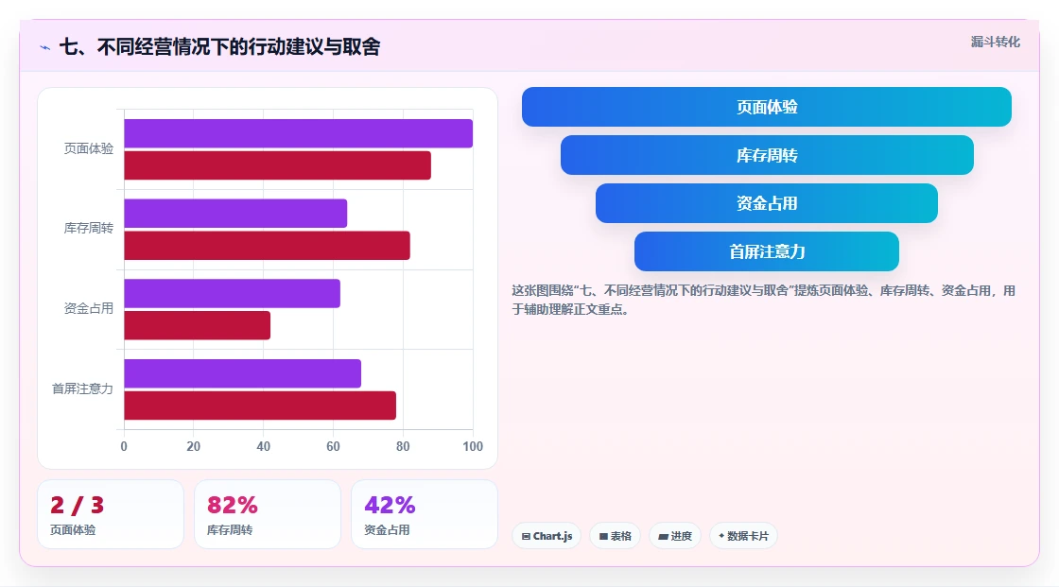
Task: Click the 首屏注意力 y-axis label in chart
Action: click(82, 389)
